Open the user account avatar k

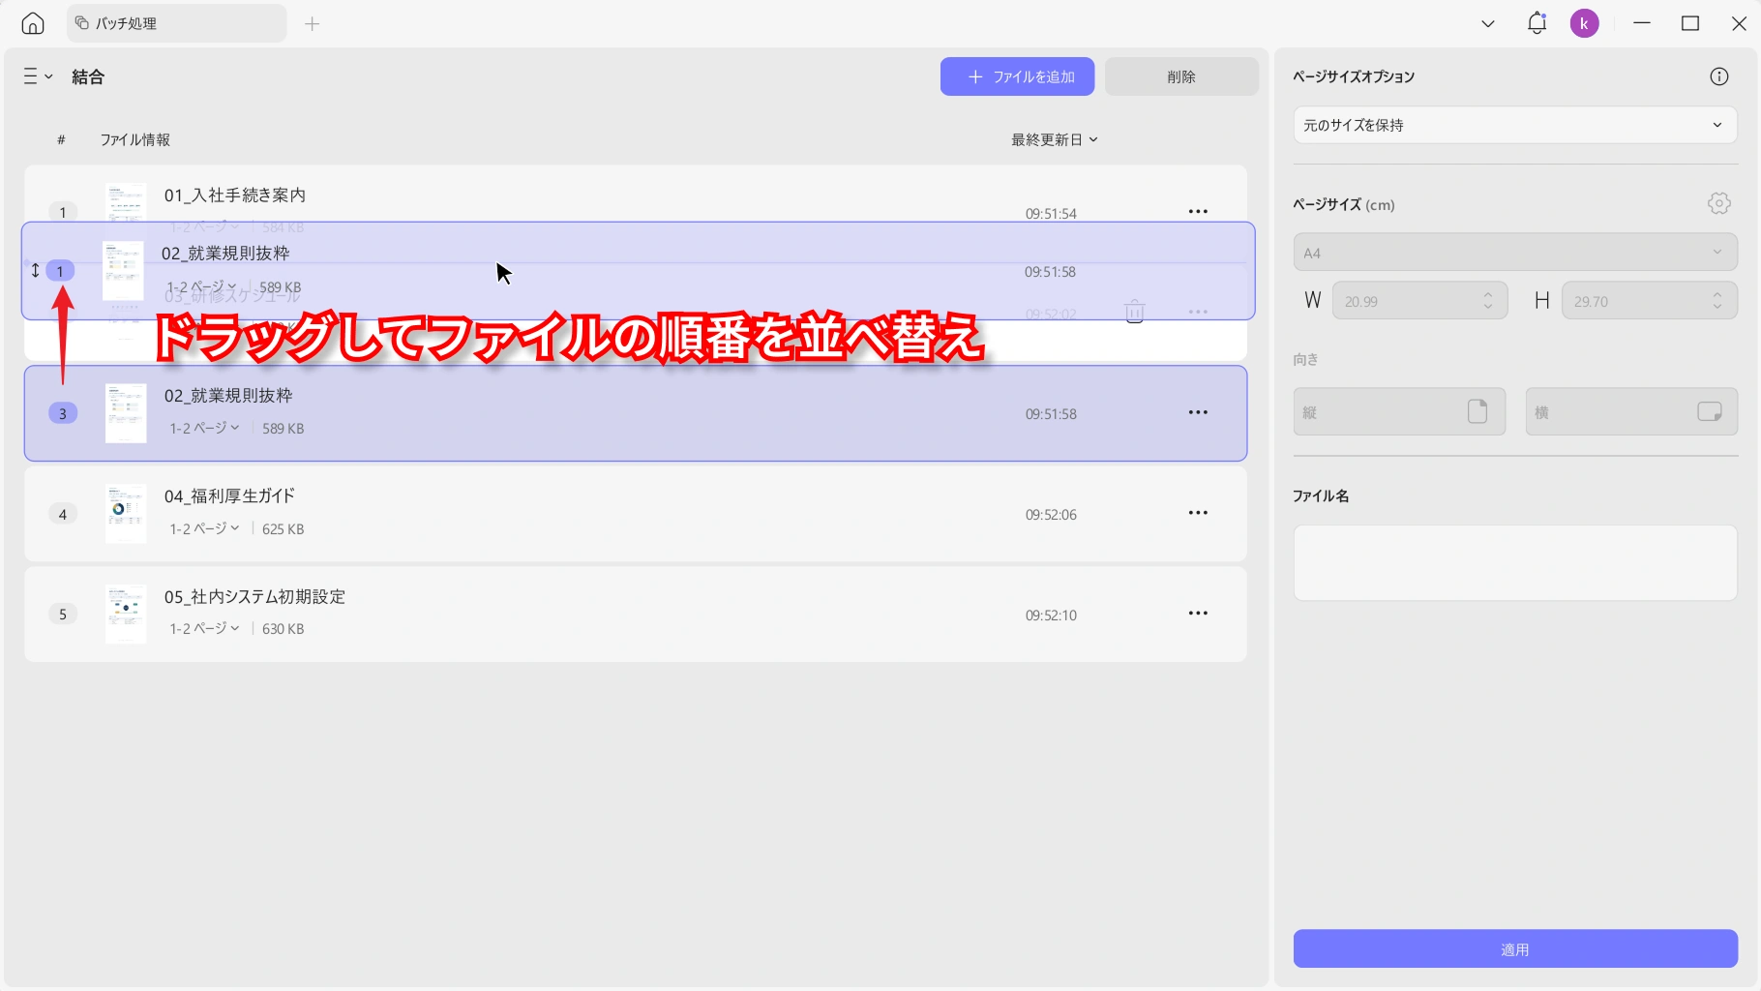1584,23
